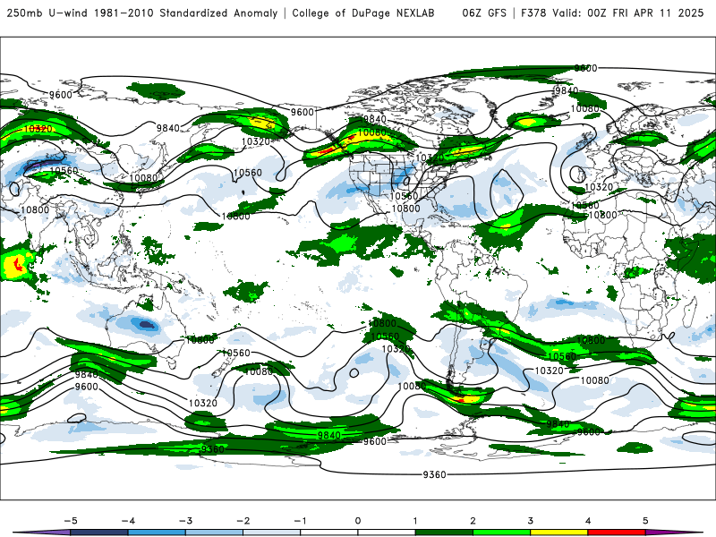Pick the dark green swatch between 1 and 2
Viewport: 716px width, 537px height.
(444, 533)
